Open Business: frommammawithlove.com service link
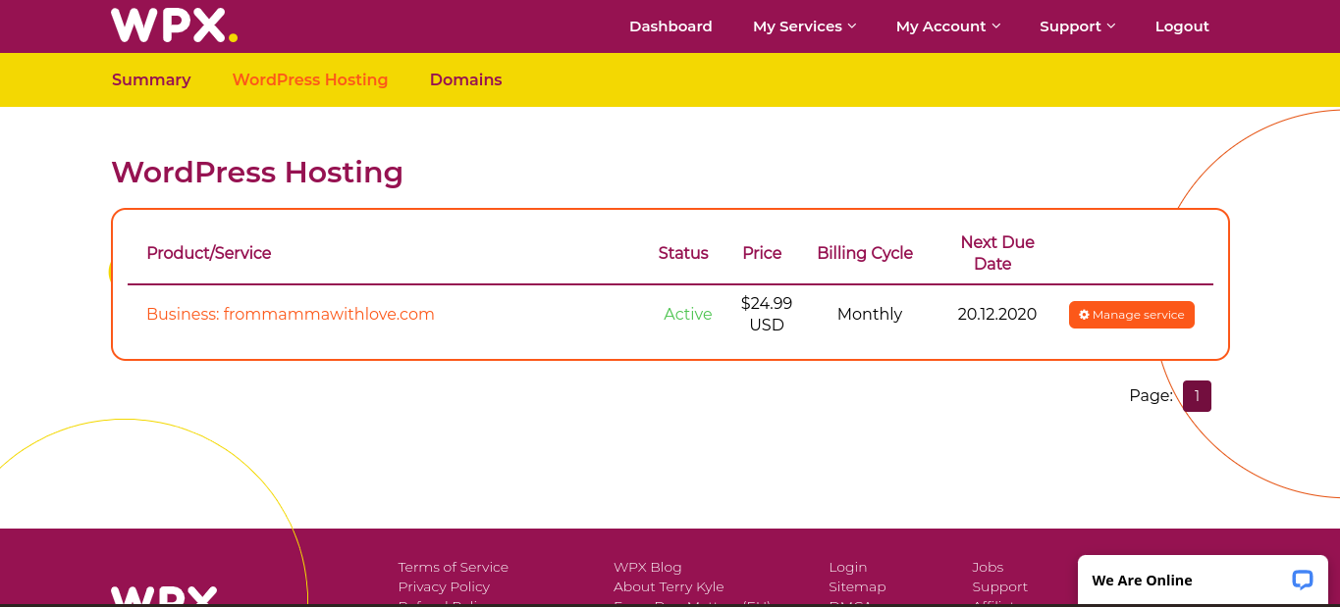The image size is (1340, 607). tap(291, 314)
